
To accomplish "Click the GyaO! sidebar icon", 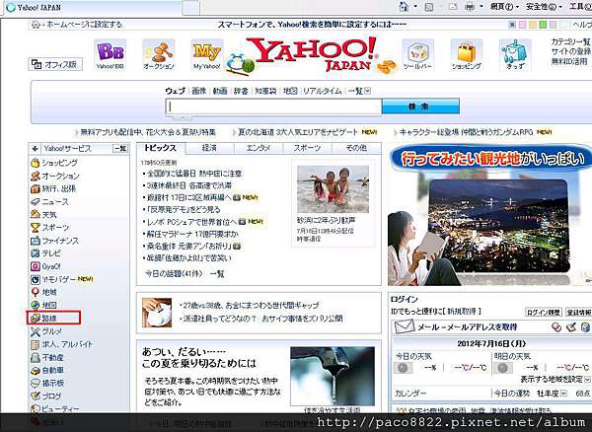I will pyautogui.click(x=36, y=266).
